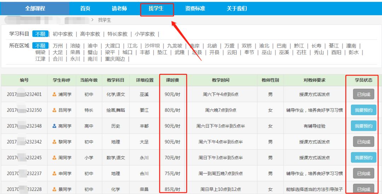Click 已完成 button in 景同学 row

click(364, 189)
